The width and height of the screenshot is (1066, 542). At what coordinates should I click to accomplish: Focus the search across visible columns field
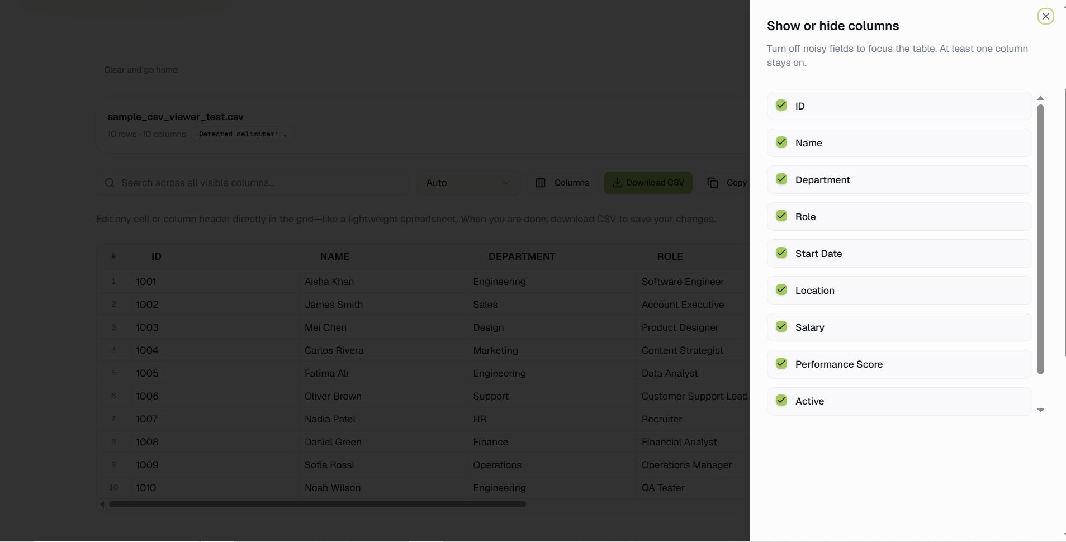pos(252,183)
